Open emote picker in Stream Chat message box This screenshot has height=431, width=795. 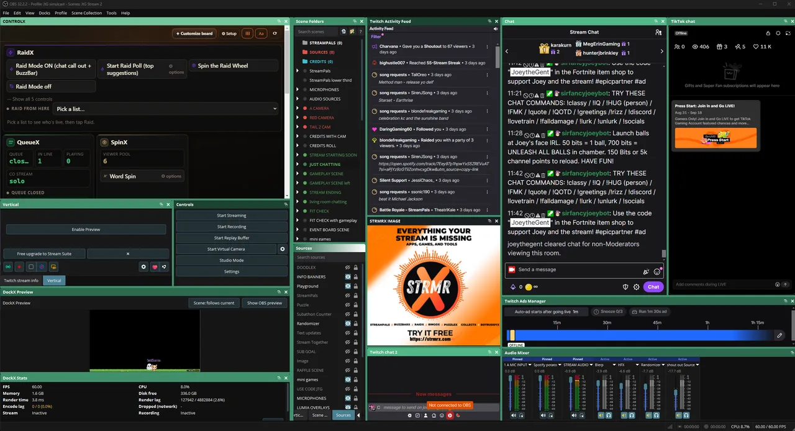(x=656, y=271)
